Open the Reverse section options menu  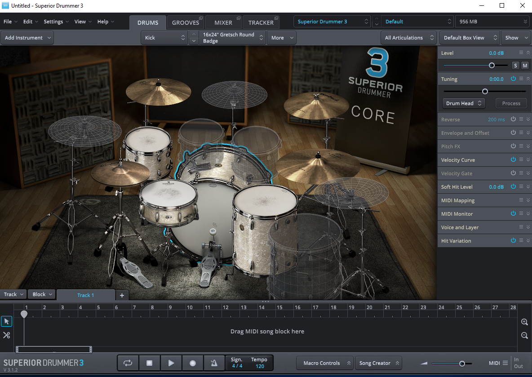point(521,119)
